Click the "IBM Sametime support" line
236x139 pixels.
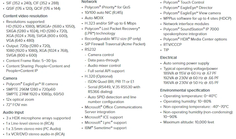[x=105, y=128]
